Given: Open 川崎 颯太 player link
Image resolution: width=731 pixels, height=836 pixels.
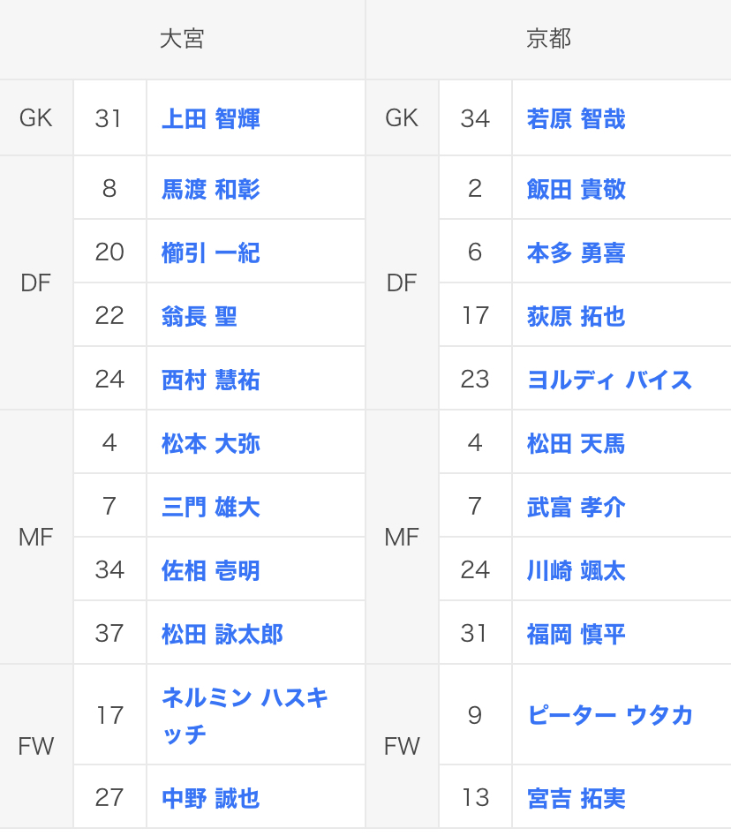Looking at the screenshot, I should tap(576, 570).
